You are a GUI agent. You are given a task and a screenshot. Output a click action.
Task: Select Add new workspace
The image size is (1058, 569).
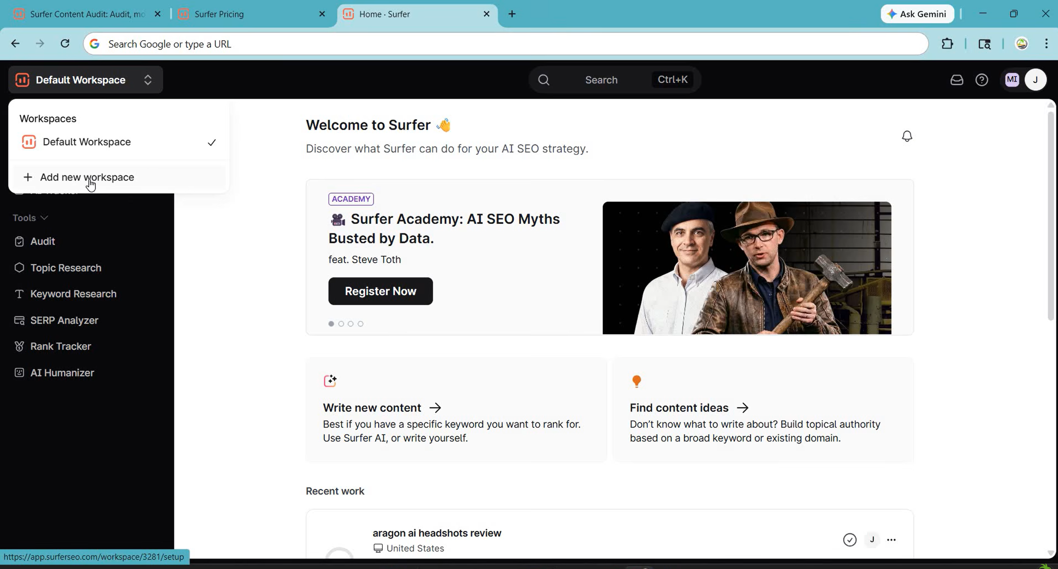[x=87, y=177]
